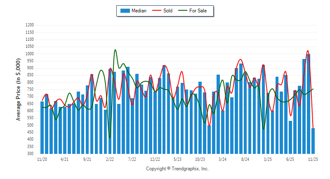Toggle the Median legend label

139,11
